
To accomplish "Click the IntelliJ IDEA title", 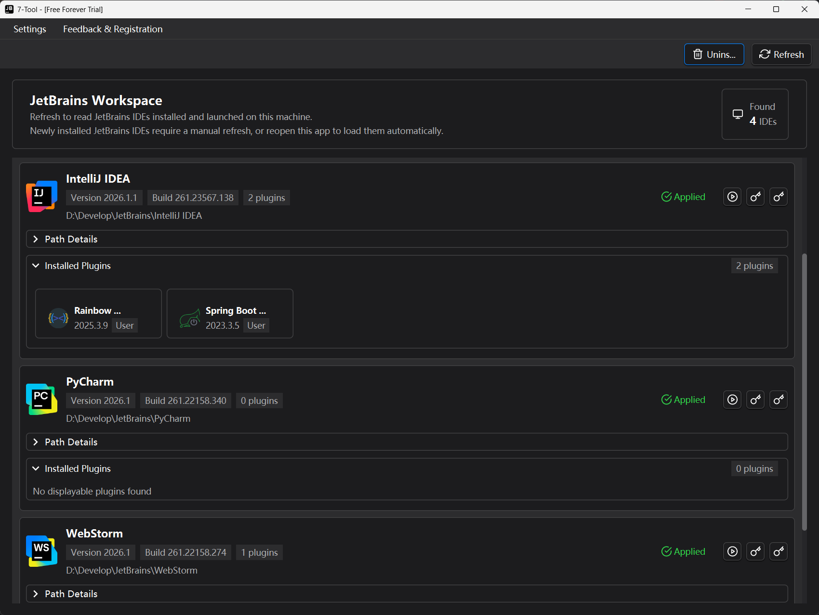I will [98, 179].
